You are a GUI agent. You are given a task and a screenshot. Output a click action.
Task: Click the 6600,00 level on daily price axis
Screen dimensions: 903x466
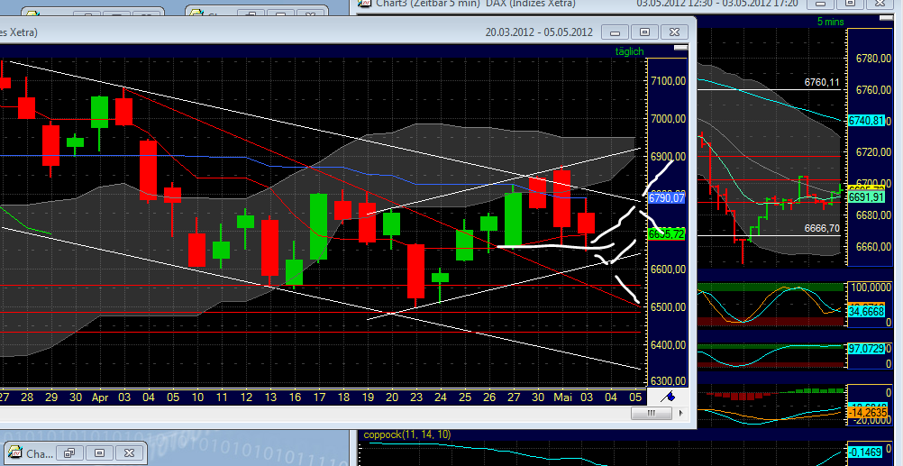point(668,270)
